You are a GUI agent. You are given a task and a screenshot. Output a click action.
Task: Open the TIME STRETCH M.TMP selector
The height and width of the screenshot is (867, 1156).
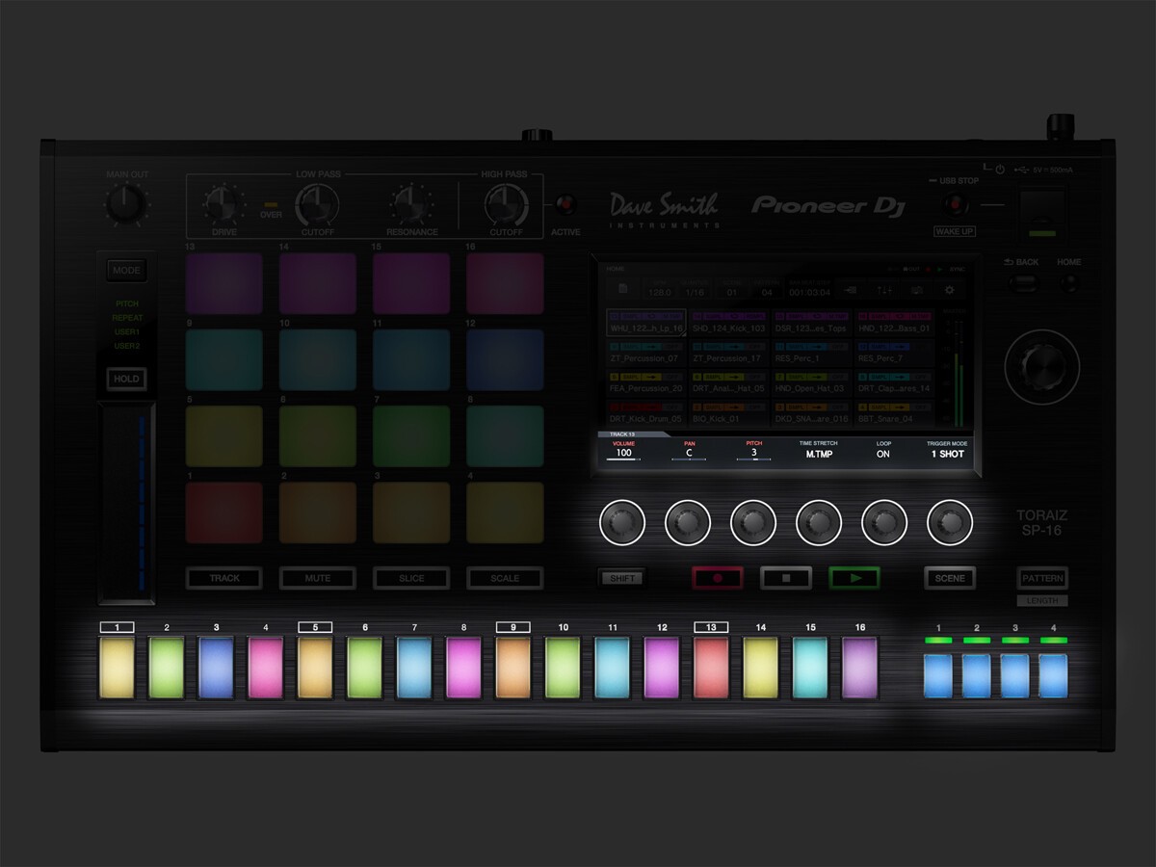point(820,453)
